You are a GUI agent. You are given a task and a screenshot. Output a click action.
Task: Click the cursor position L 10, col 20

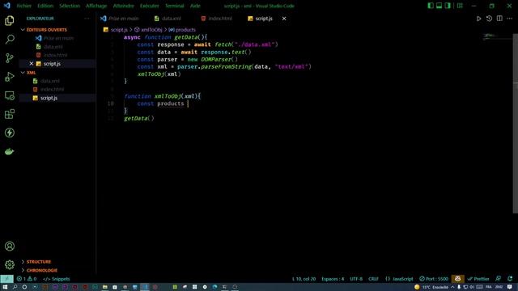tap(304, 279)
